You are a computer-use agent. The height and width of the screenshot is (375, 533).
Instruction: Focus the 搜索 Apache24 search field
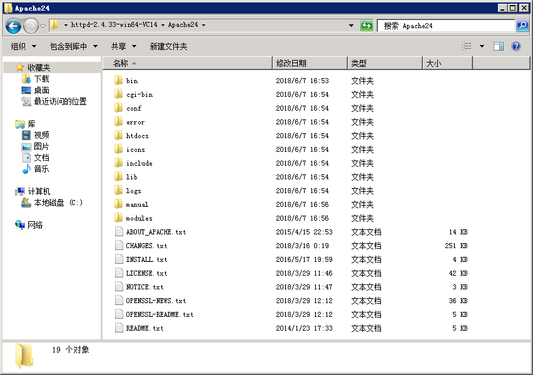tap(446, 26)
